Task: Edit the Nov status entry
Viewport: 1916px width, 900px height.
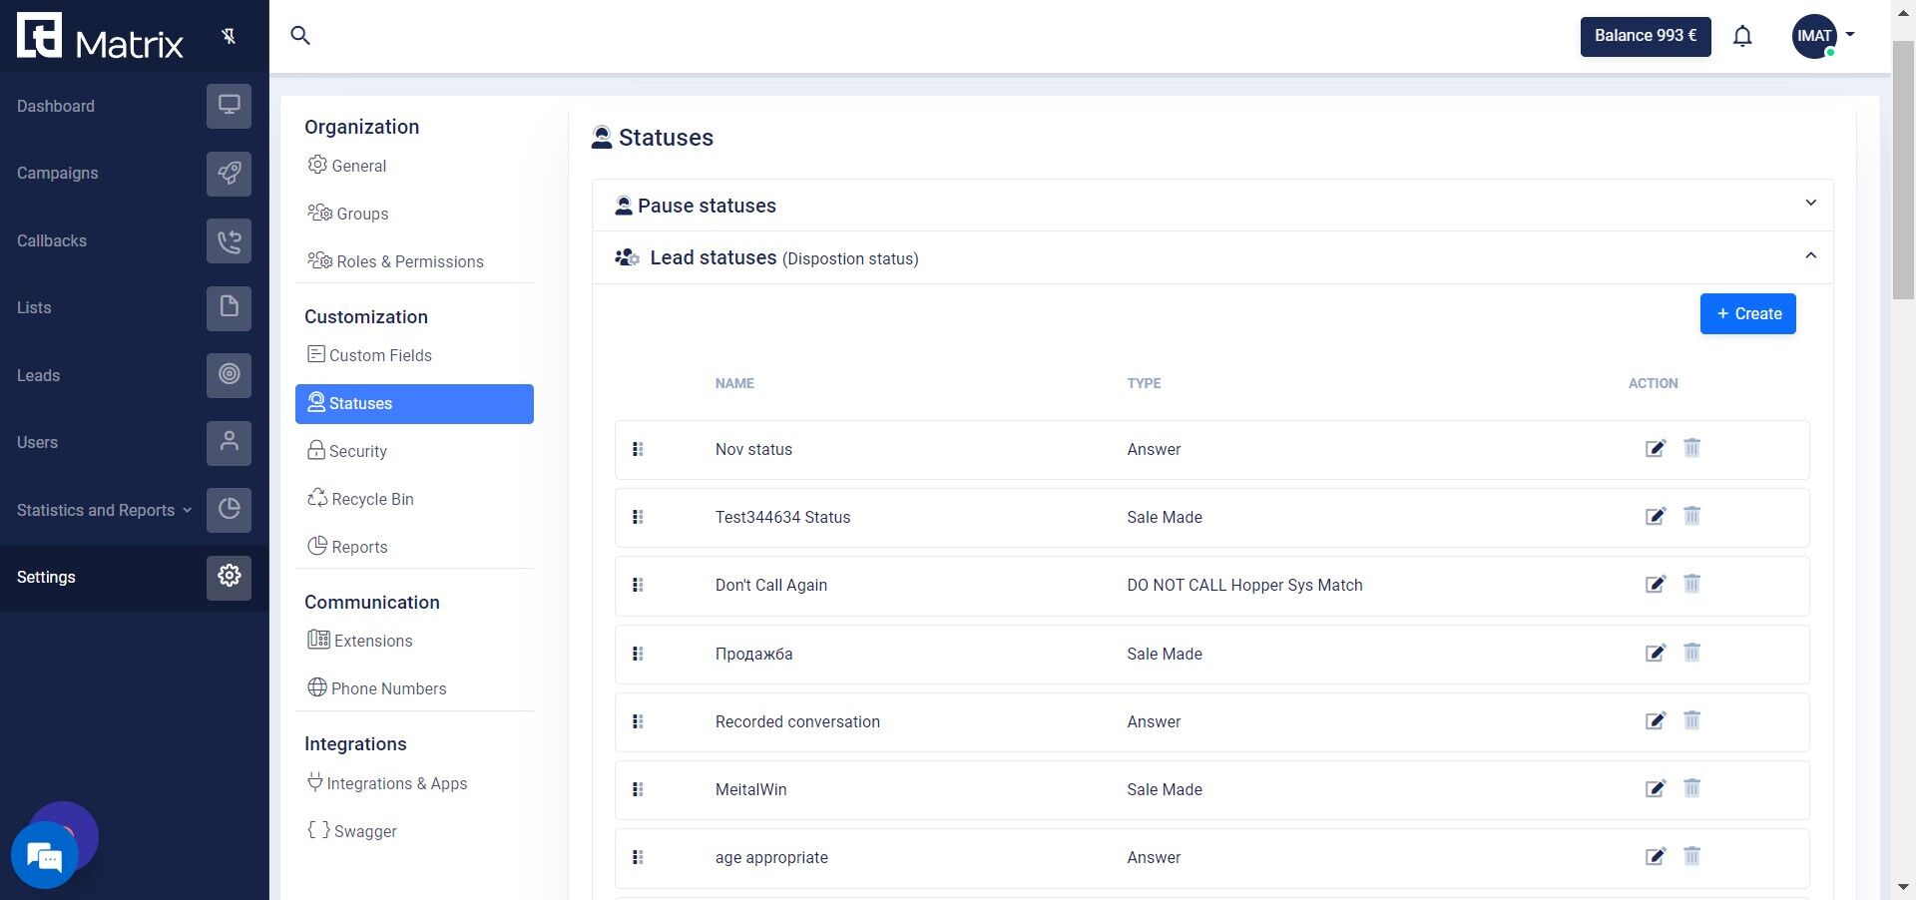Action: 1656,448
